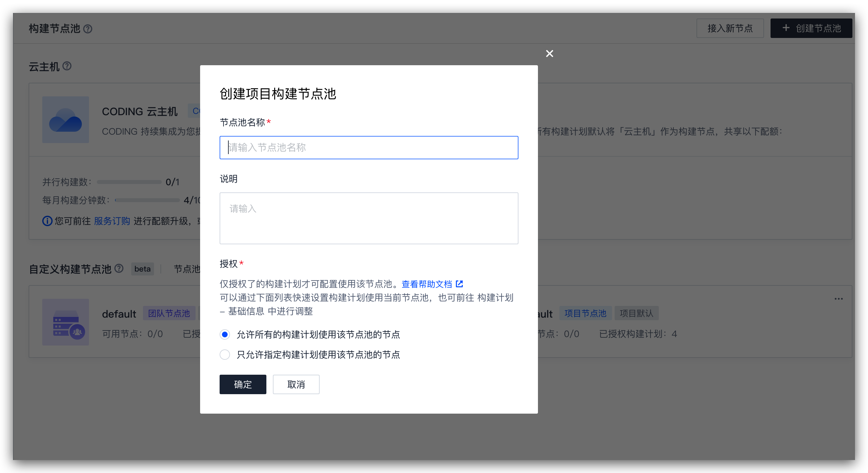Click the 项目节点池 tag
This screenshot has height=473, width=868.
pos(585,313)
